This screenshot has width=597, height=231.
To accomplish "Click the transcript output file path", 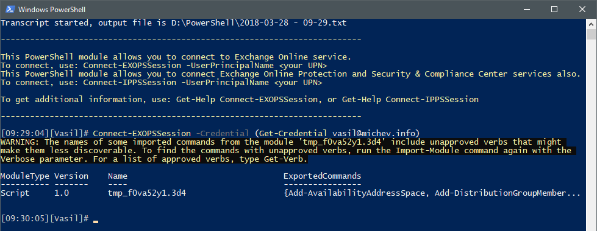I will (x=259, y=22).
